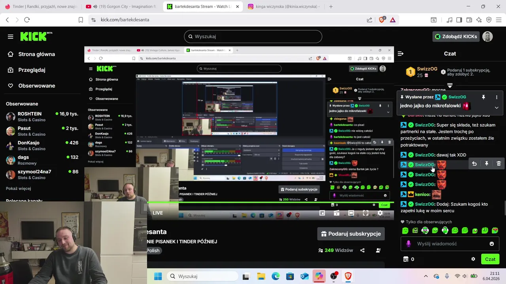
Task: Toggle the Brave sidebar panel icon
Action: click(459, 20)
